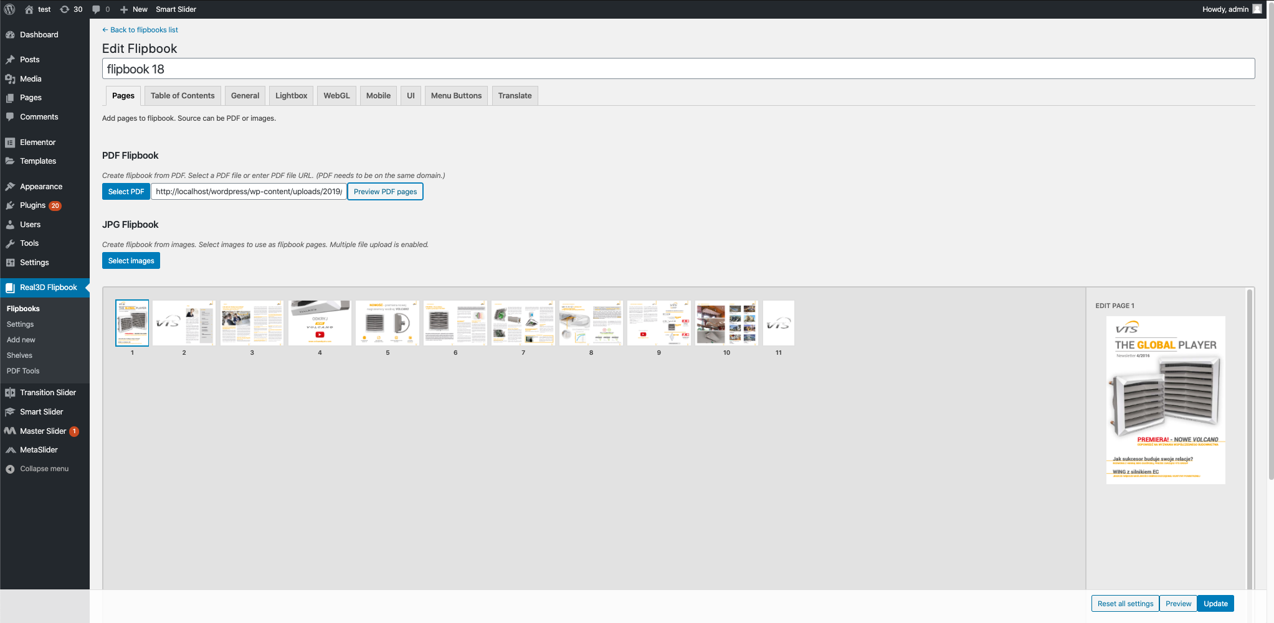Viewport: 1274px width, 623px height.
Task: Select page 5 thumbnail
Action: (x=387, y=322)
